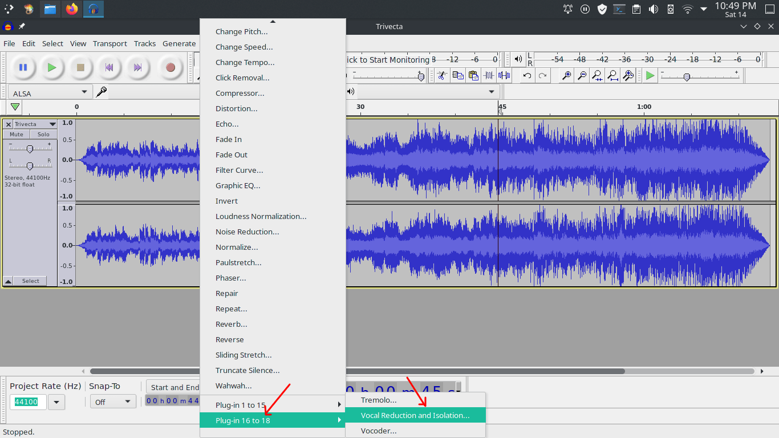Click the playback meter speaker icon
779x438 pixels.
pos(518,59)
